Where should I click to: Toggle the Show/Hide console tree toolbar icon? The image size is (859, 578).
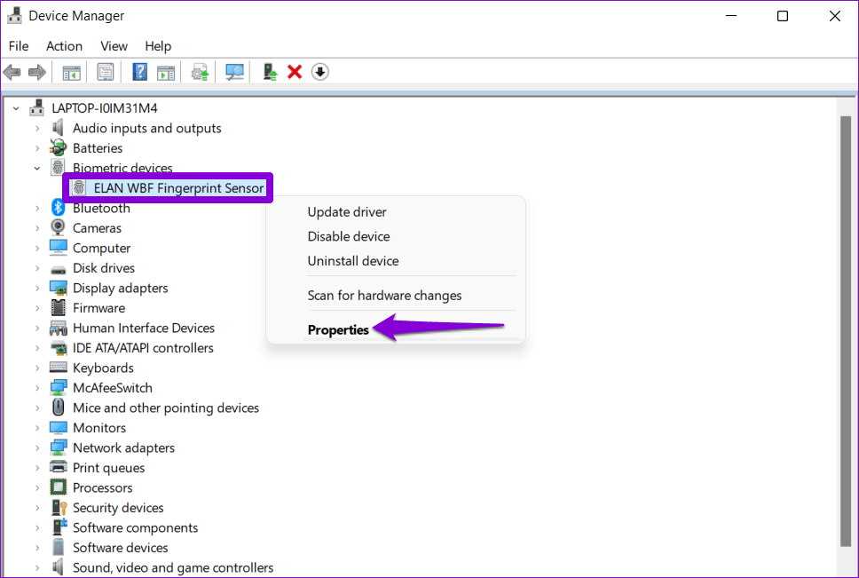(x=71, y=72)
